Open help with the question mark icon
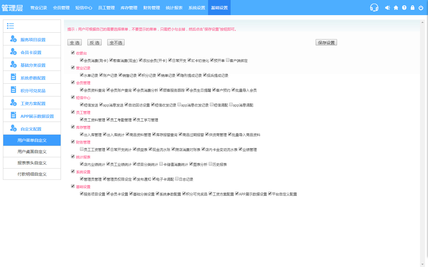The image size is (428, 267). (x=404, y=8)
